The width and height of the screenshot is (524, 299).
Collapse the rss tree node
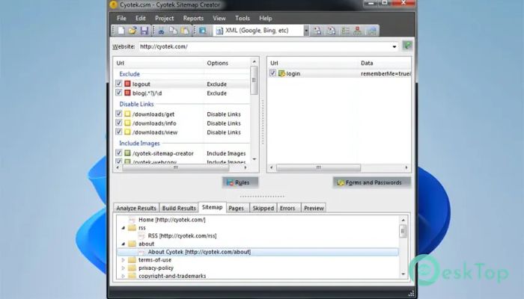click(x=124, y=227)
